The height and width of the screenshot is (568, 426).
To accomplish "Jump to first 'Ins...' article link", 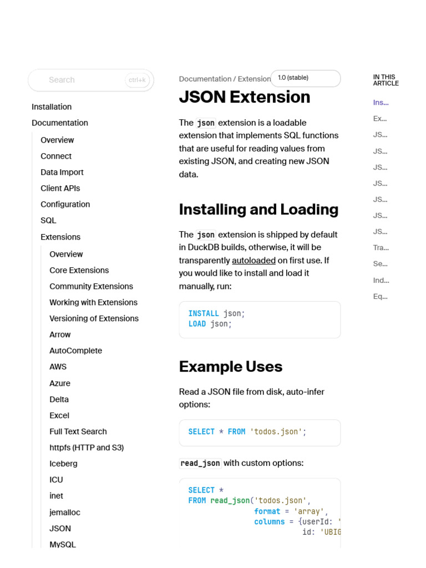I will pos(381,102).
